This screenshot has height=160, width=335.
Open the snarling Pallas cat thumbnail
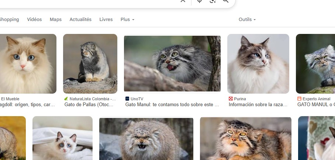(x=146, y=139)
